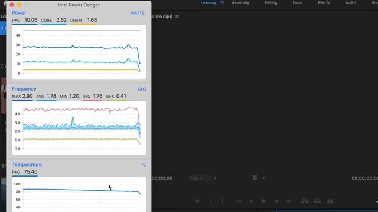This screenshot has height=212, width=378.
Task: Click the Intel Power Gadget title text
Action: coord(79,5)
